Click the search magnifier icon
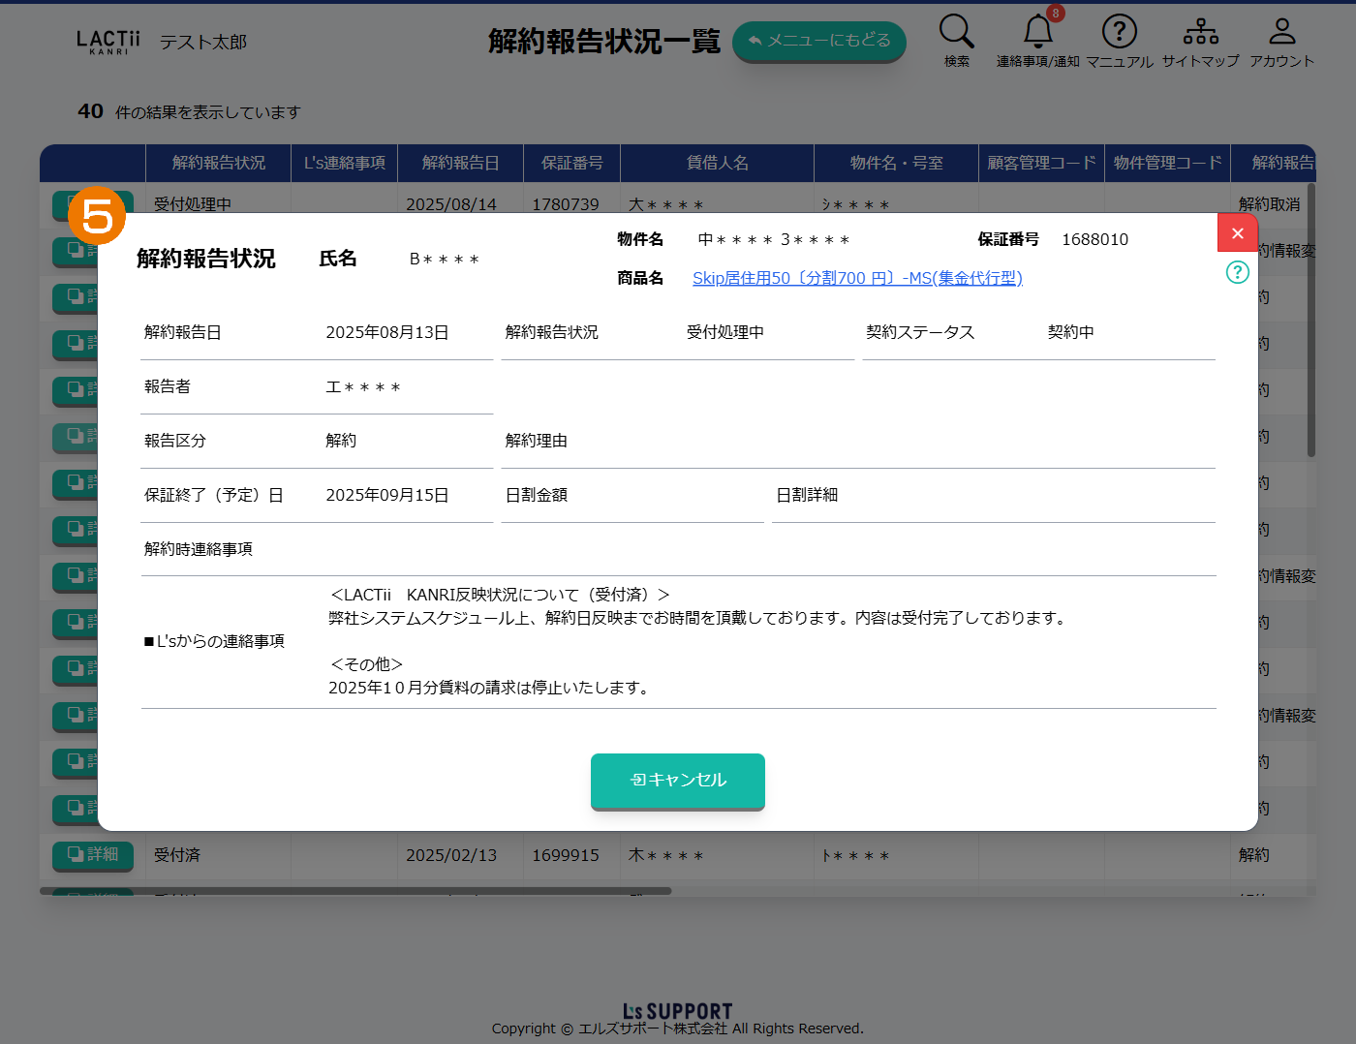 pyautogui.click(x=956, y=32)
